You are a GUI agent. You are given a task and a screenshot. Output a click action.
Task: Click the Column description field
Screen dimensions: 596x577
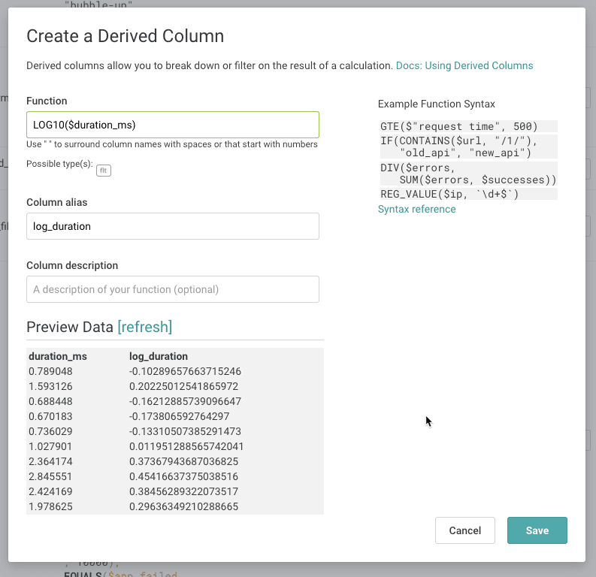pos(172,289)
